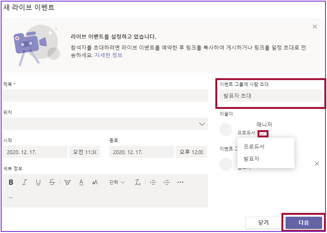Open font color tool
The image size is (327, 233).
coord(81,183)
